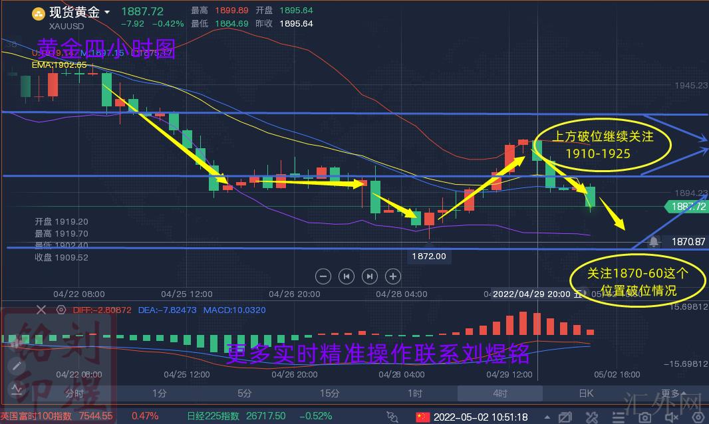Close the MACD indicator panel
This screenshot has width=709, height=424.
pyautogui.click(x=41, y=310)
